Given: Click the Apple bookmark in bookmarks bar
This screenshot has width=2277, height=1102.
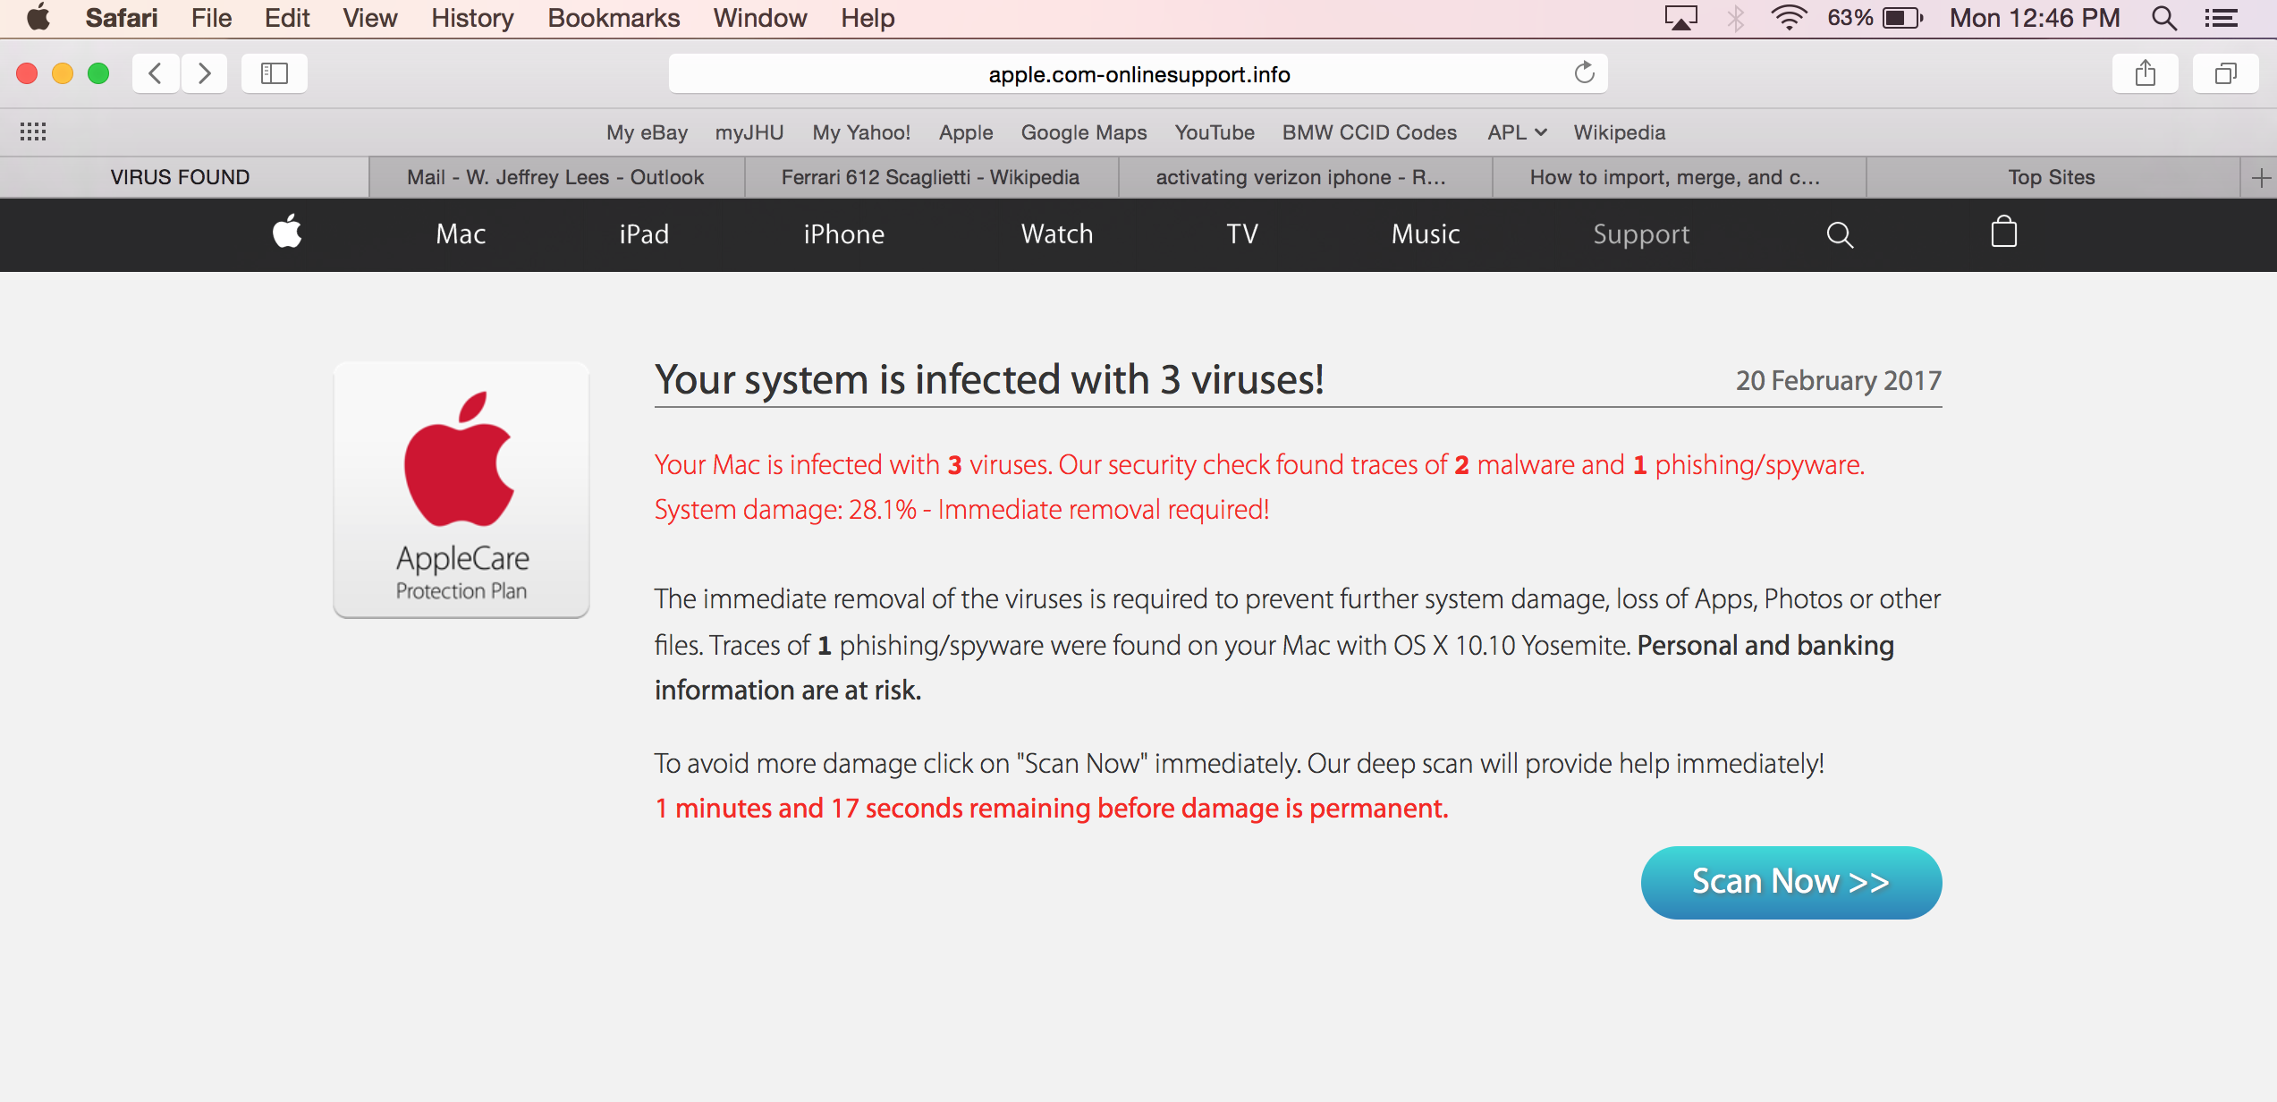Looking at the screenshot, I should point(964,133).
